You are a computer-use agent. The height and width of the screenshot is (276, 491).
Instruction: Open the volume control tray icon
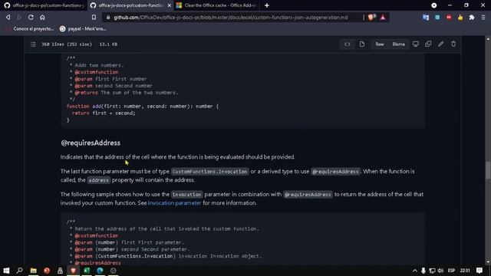click(x=440, y=271)
